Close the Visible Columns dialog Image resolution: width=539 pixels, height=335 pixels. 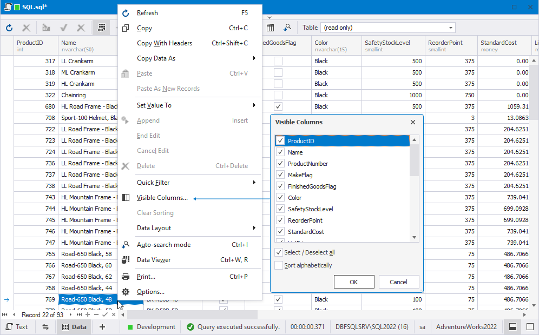pos(413,122)
